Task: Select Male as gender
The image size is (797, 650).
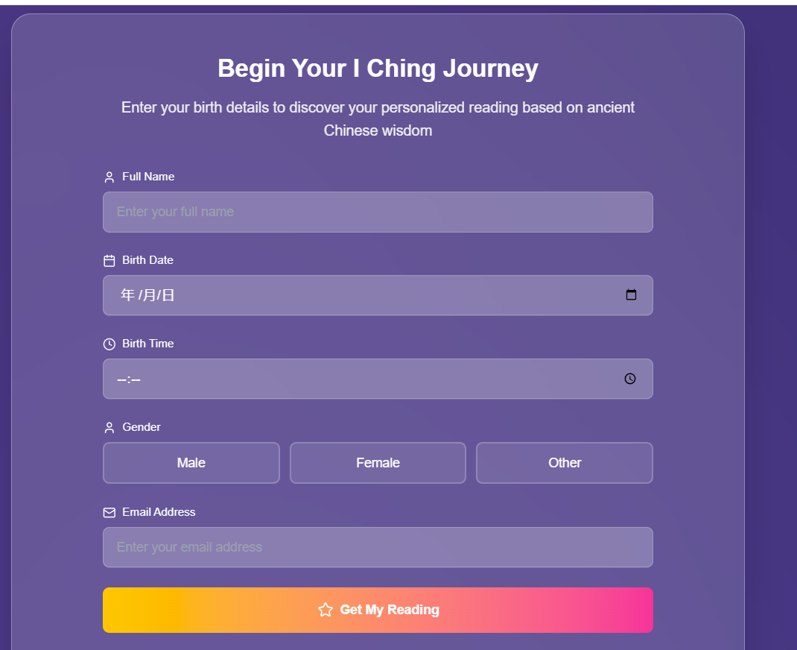Action: coord(191,463)
